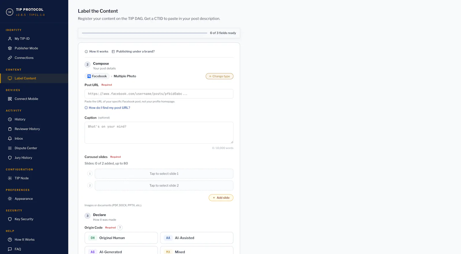
Task: Open My TIP-ID page
Action: [x=34, y=39]
